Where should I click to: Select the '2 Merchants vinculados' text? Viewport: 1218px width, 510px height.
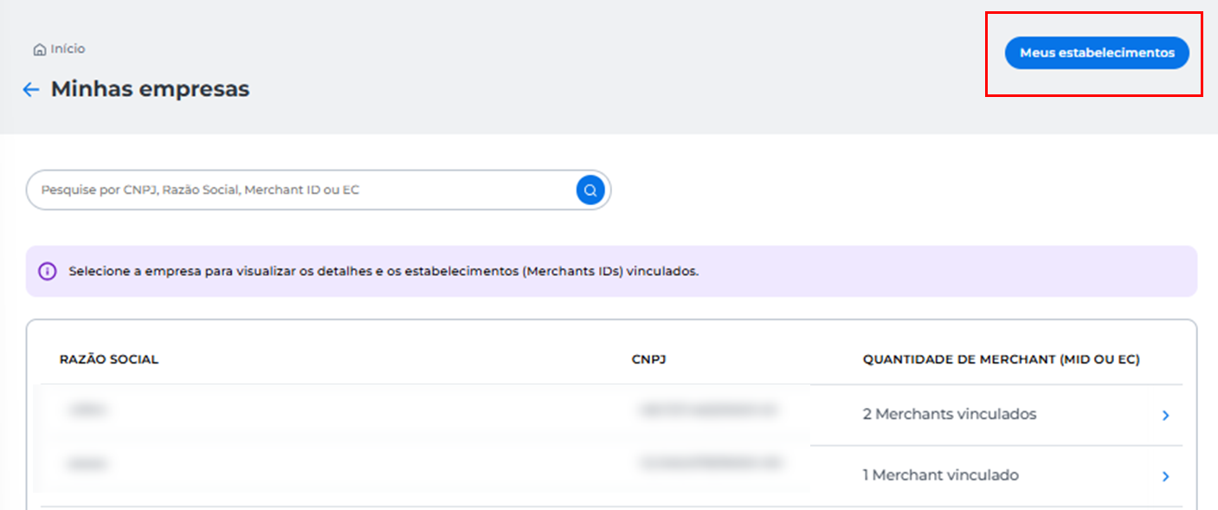click(x=950, y=414)
